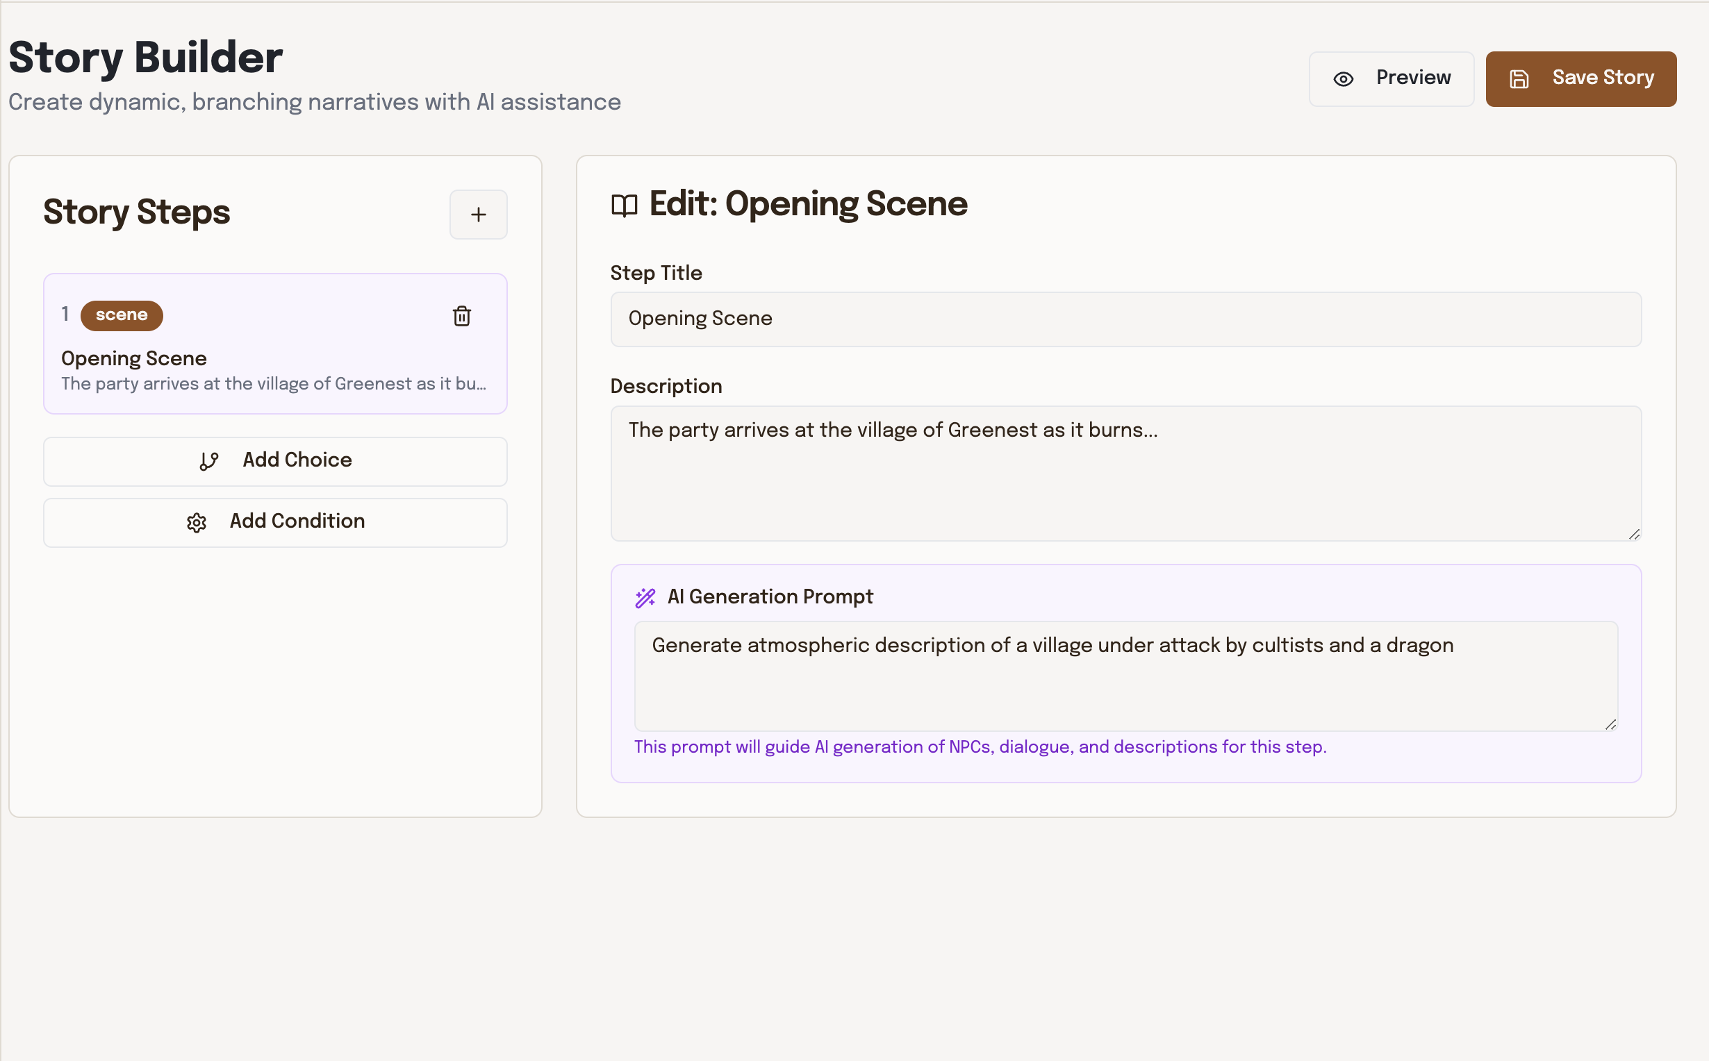
Task: Select the Opening Scene step card
Action: coord(275,365)
